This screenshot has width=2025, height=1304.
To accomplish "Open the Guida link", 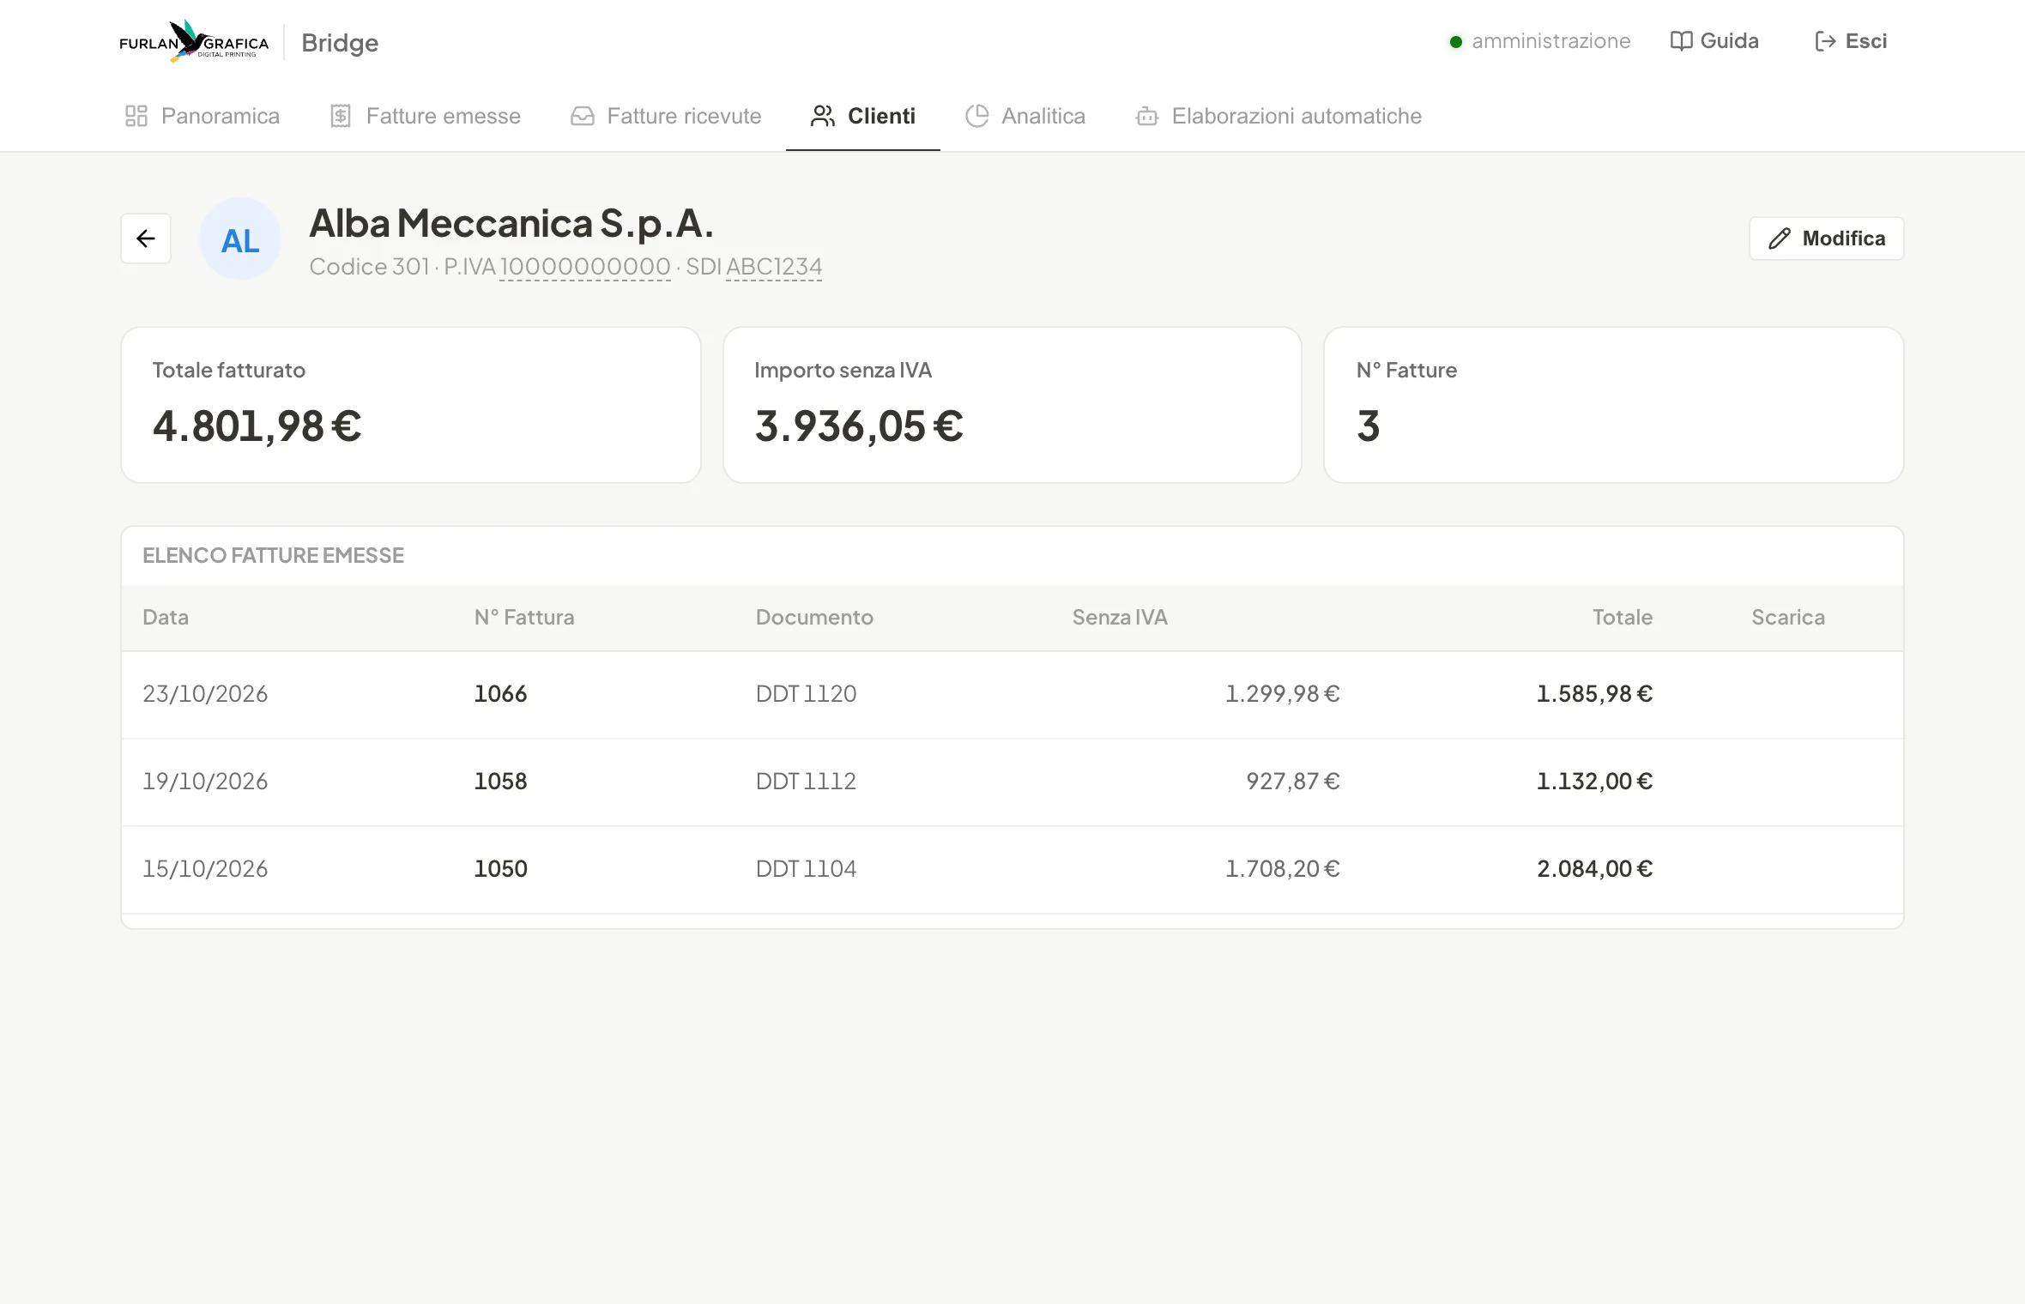I will (x=1714, y=41).
